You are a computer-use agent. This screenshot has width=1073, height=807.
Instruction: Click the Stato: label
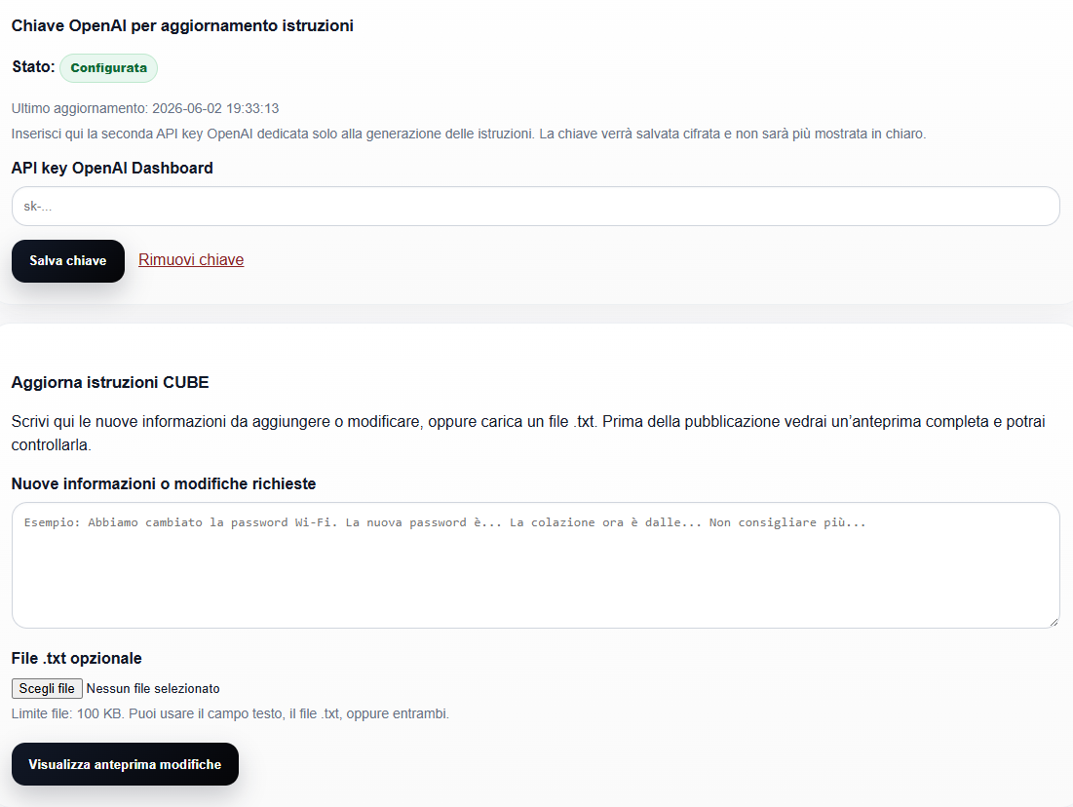(x=33, y=67)
